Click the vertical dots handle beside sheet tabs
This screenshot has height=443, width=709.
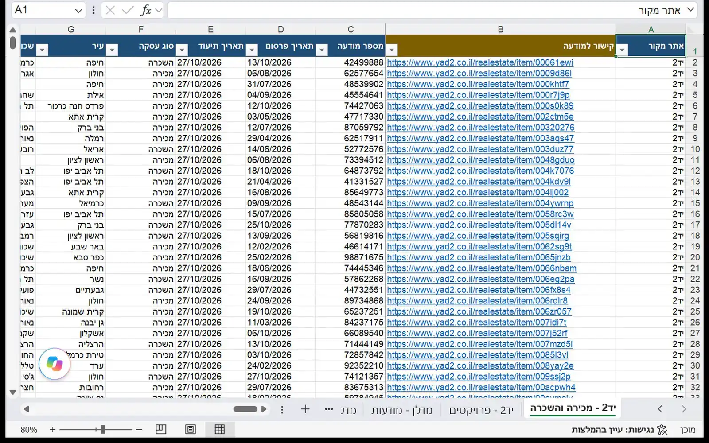point(282,410)
